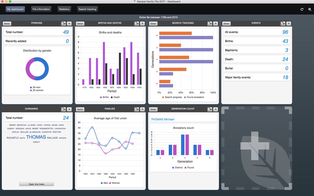Click Open the index button
The width and height of the screenshot is (314, 196).
[37, 184]
